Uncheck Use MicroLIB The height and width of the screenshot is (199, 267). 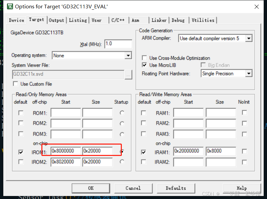145,65
